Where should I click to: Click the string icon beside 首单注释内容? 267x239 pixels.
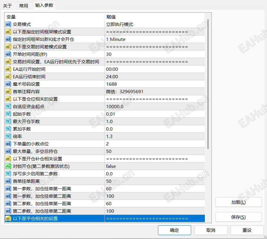tap(8, 92)
